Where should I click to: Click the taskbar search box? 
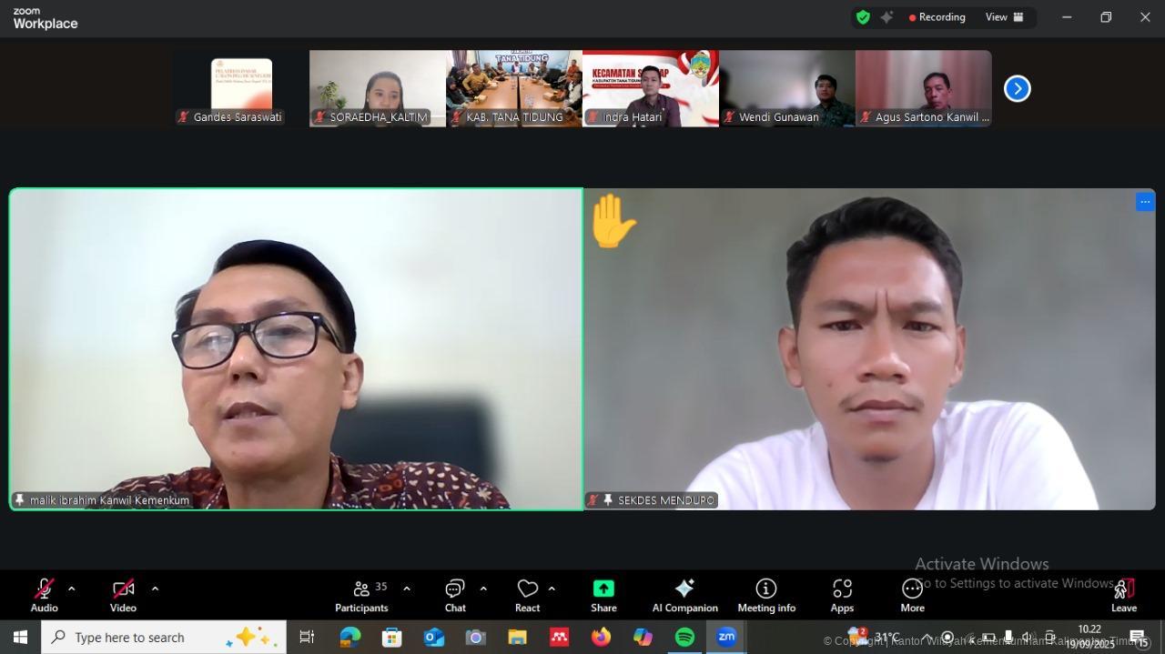(x=164, y=637)
